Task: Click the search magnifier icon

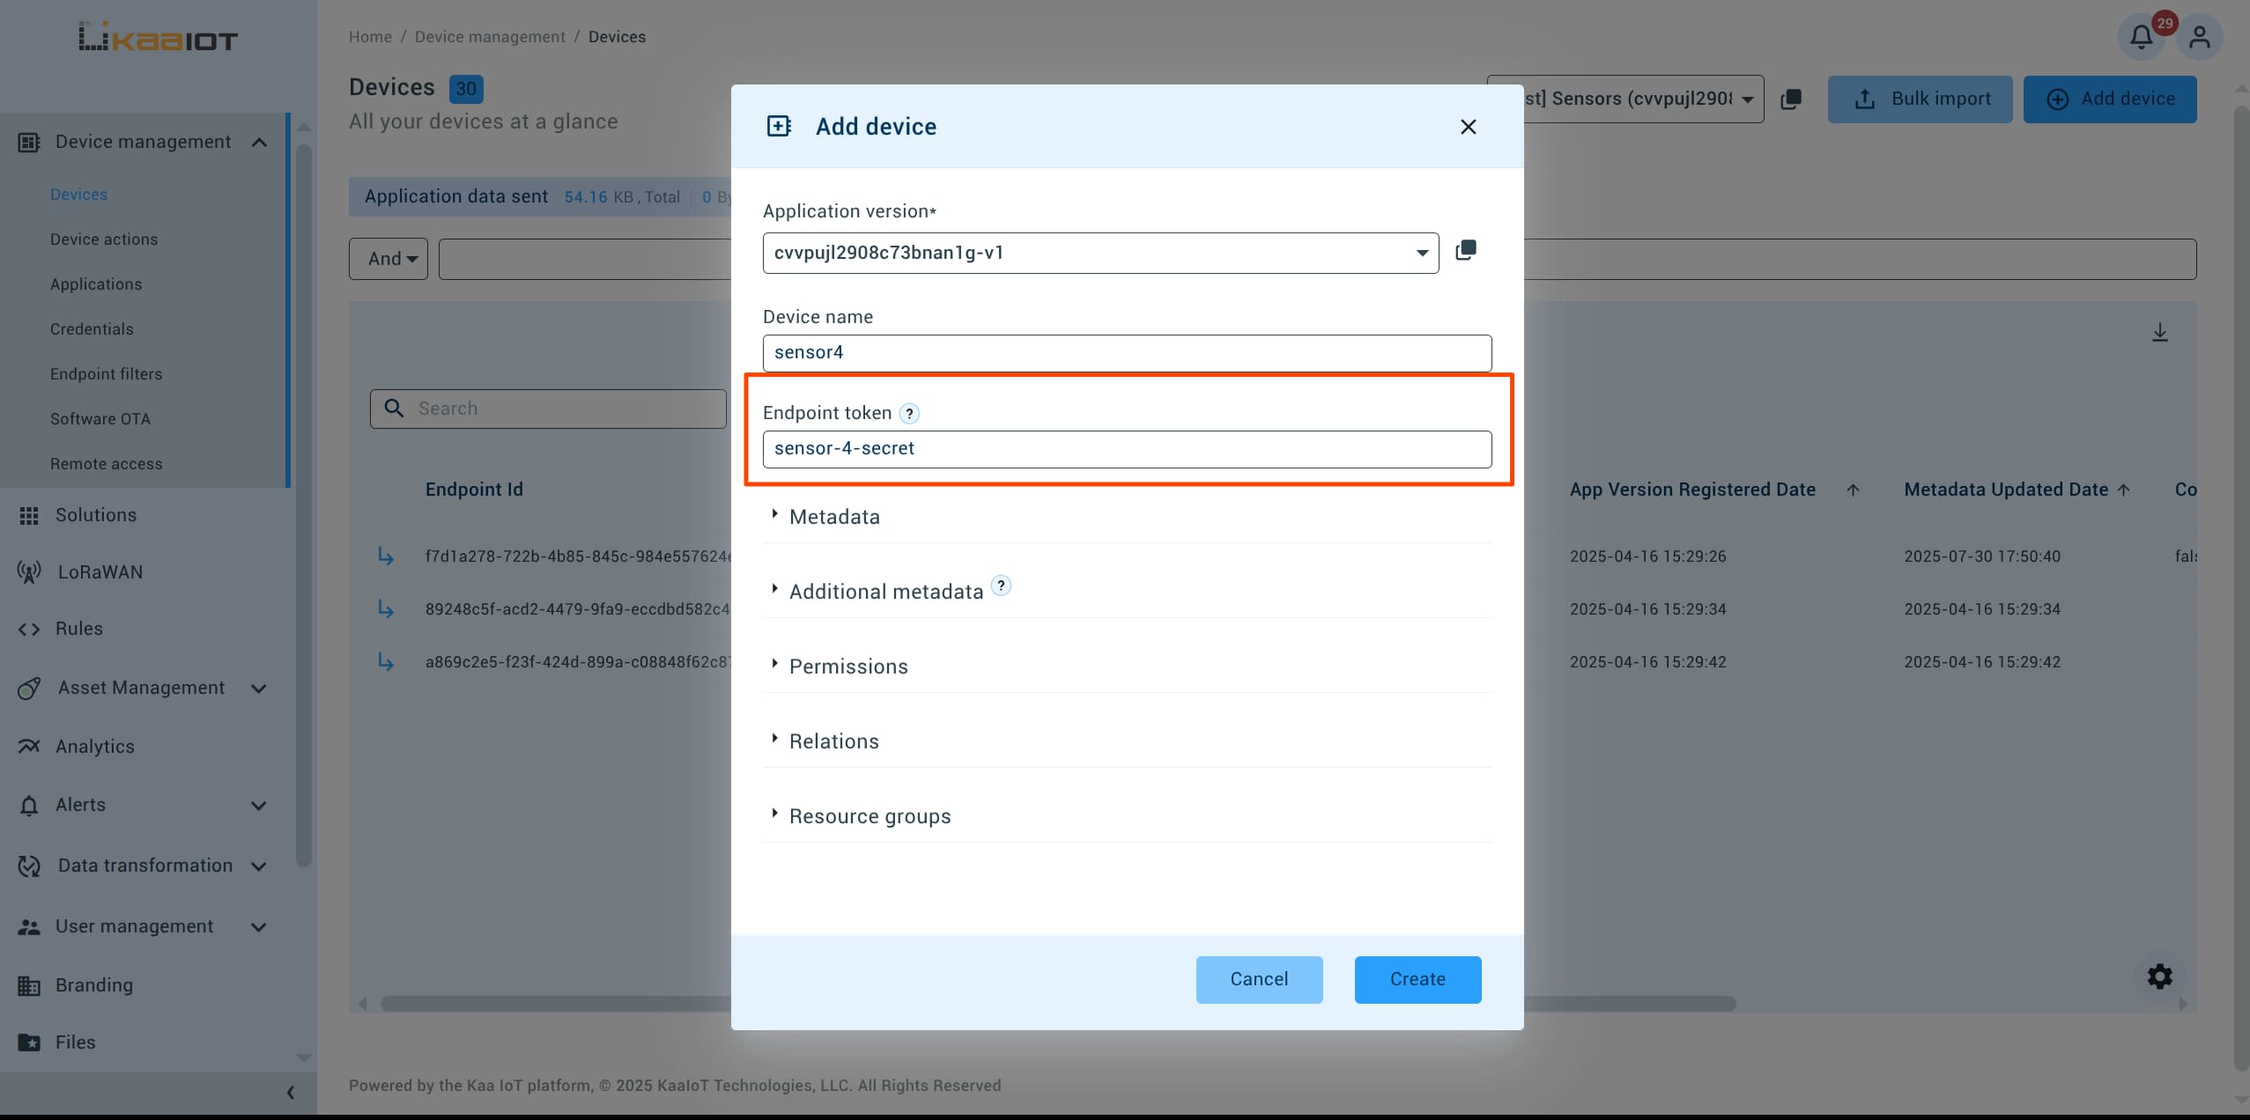Action: pyautogui.click(x=394, y=409)
